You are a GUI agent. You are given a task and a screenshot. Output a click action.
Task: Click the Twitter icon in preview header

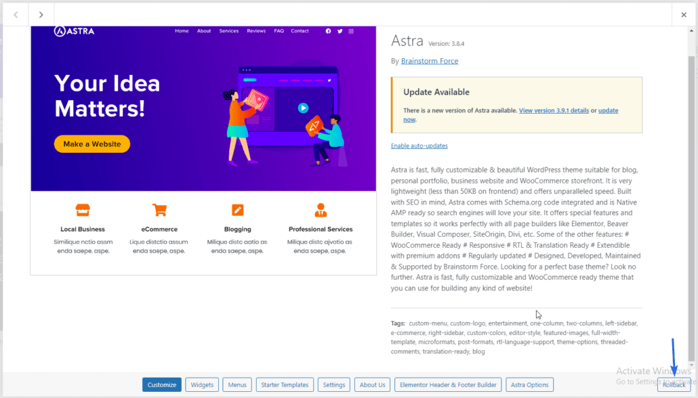click(x=340, y=31)
